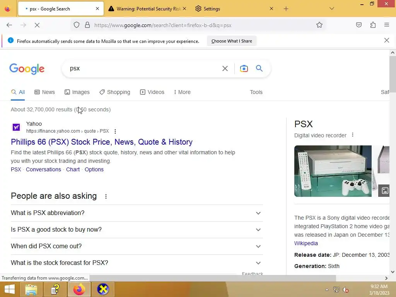This screenshot has width=396, height=297.
Task: Close the Potential Security Risk warning tab
Action: click(x=184, y=9)
